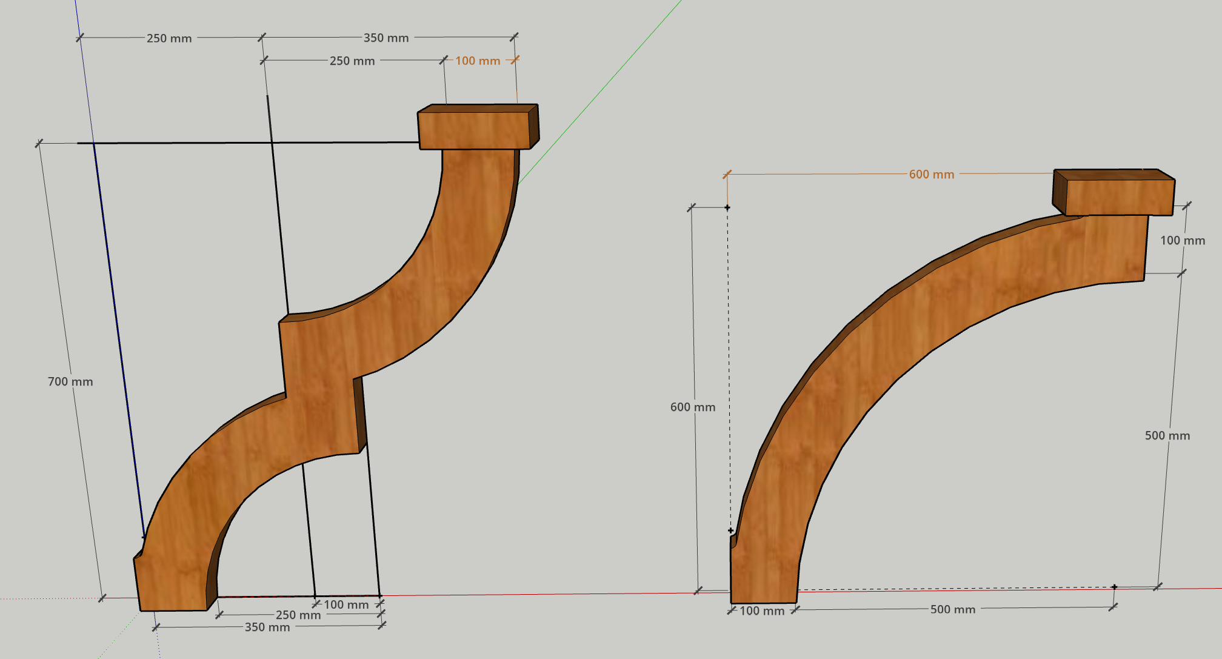Viewport: 1222px width, 659px height.
Task: Select the black 600 mm vertical dimension
Action: pyautogui.click(x=693, y=407)
